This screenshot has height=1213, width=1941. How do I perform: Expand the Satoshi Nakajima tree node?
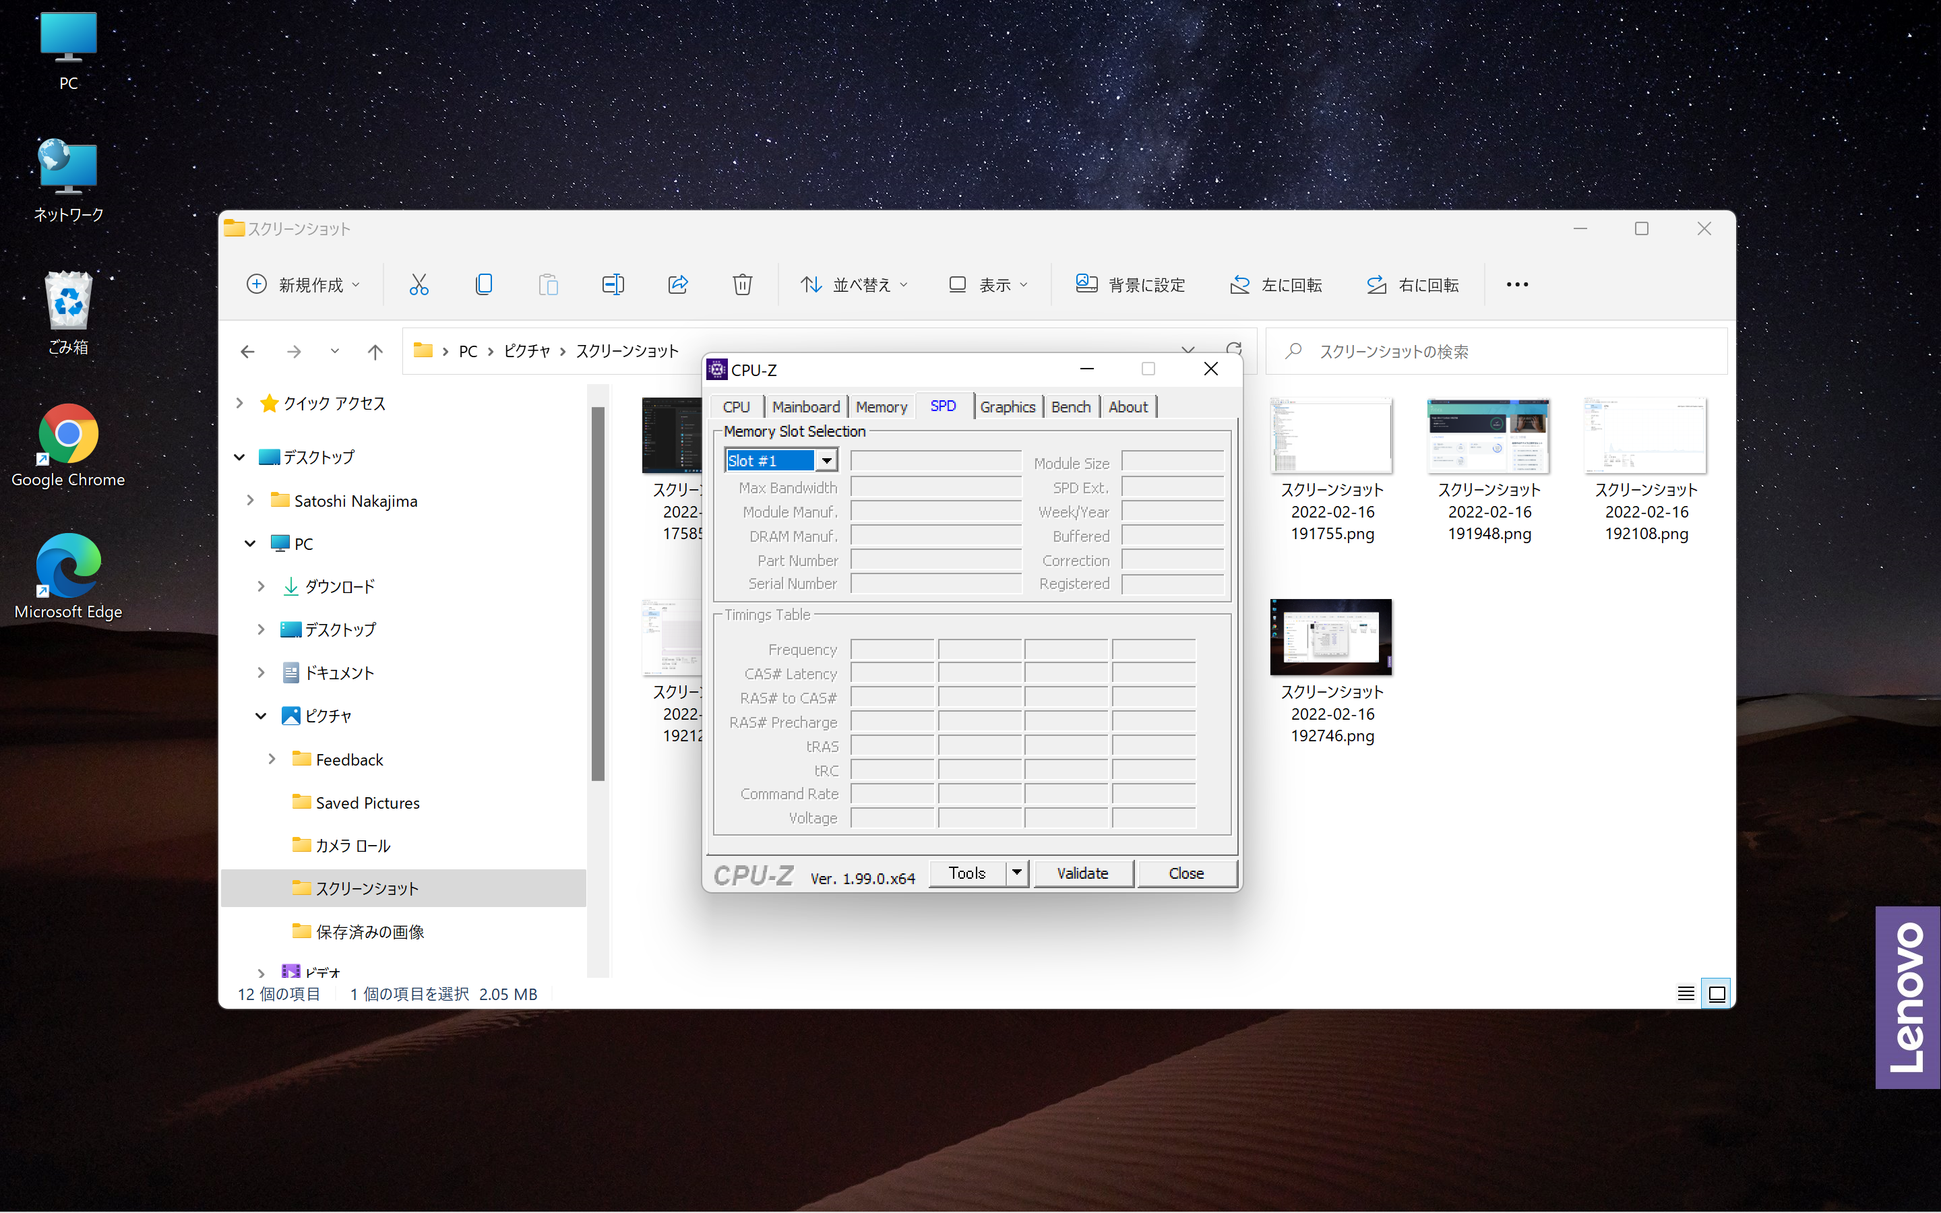[x=250, y=500]
